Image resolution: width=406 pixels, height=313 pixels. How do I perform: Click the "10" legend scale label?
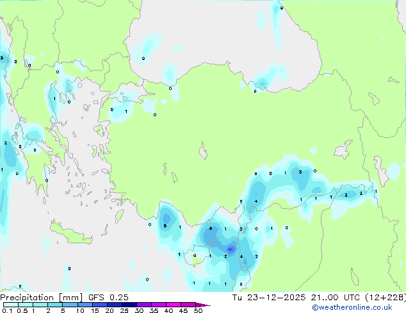pos(80,310)
